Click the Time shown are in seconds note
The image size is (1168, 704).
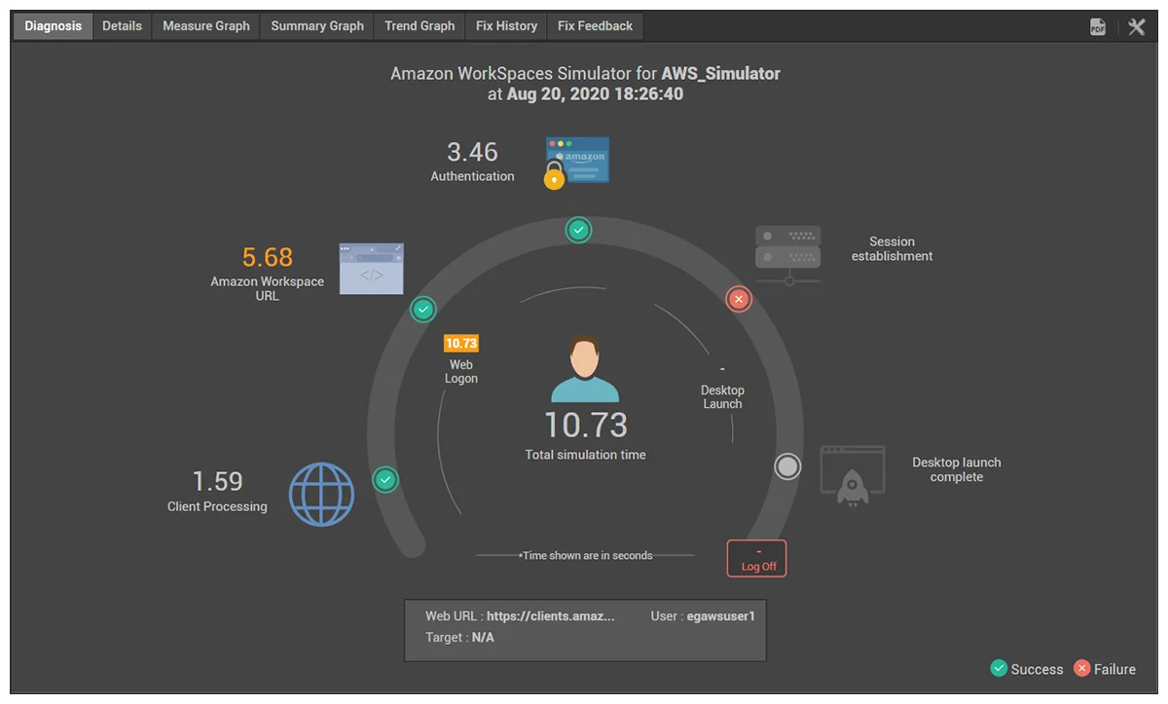point(586,555)
